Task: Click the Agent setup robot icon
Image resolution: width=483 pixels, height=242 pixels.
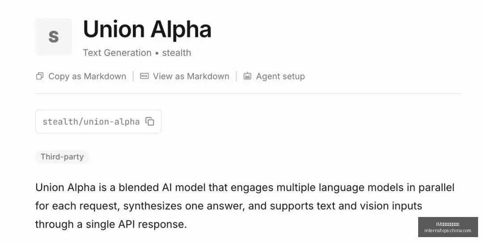Action: coord(247,76)
